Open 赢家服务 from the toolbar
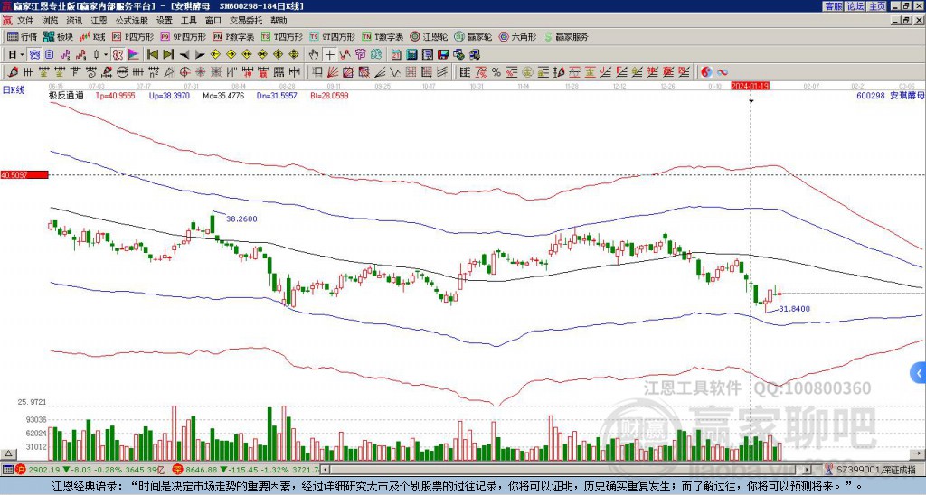The image size is (926, 495). [x=566, y=36]
